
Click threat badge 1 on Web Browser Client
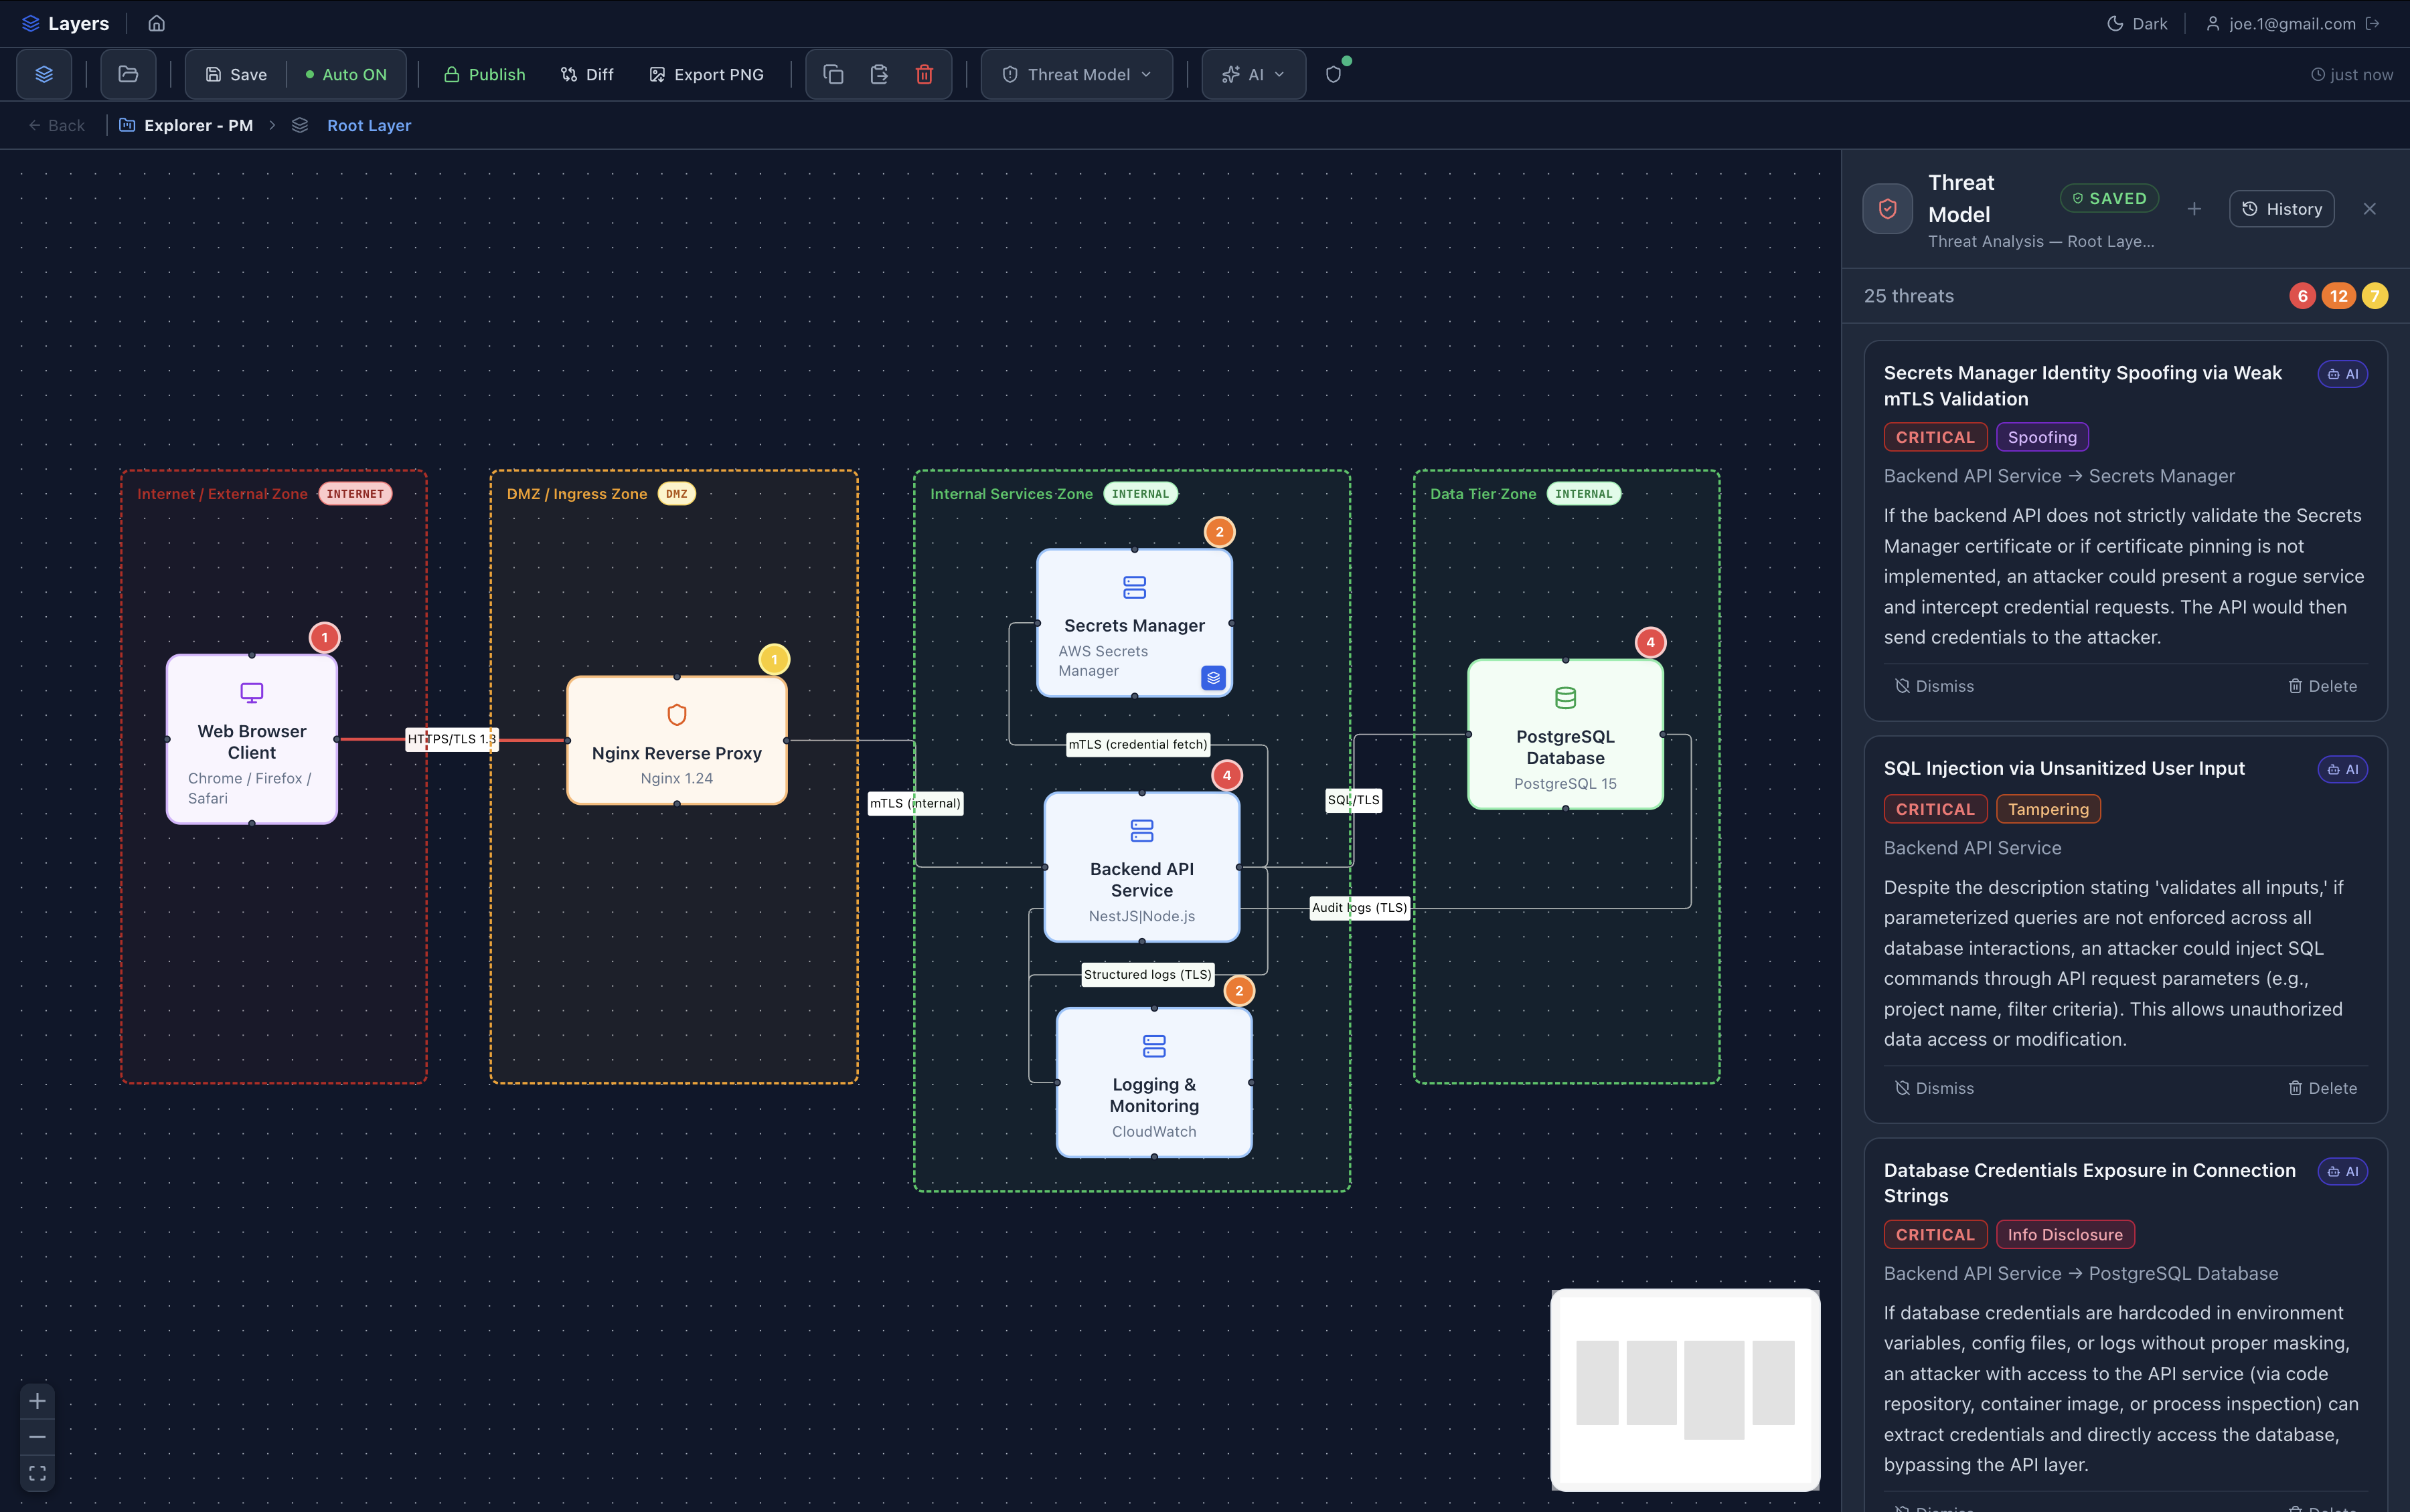pos(324,637)
